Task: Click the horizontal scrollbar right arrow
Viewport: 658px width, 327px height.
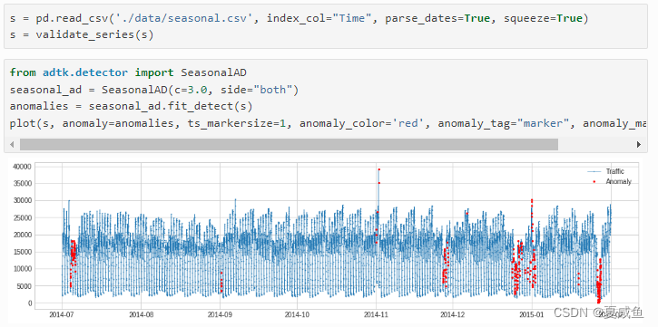Action: 639,144
